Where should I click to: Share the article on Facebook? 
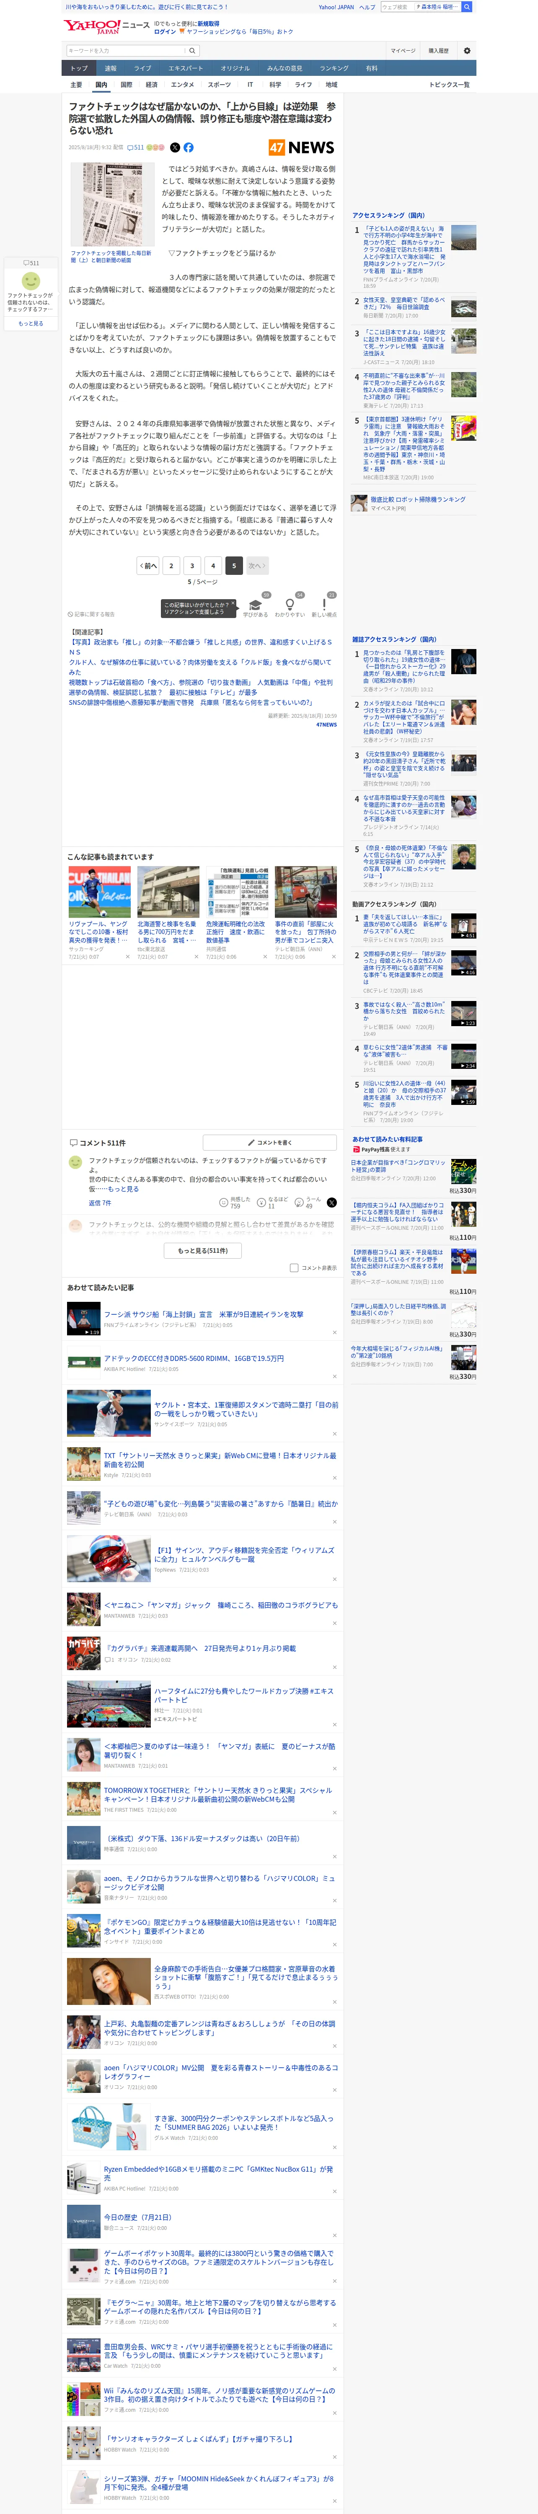(x=189, y=147)
